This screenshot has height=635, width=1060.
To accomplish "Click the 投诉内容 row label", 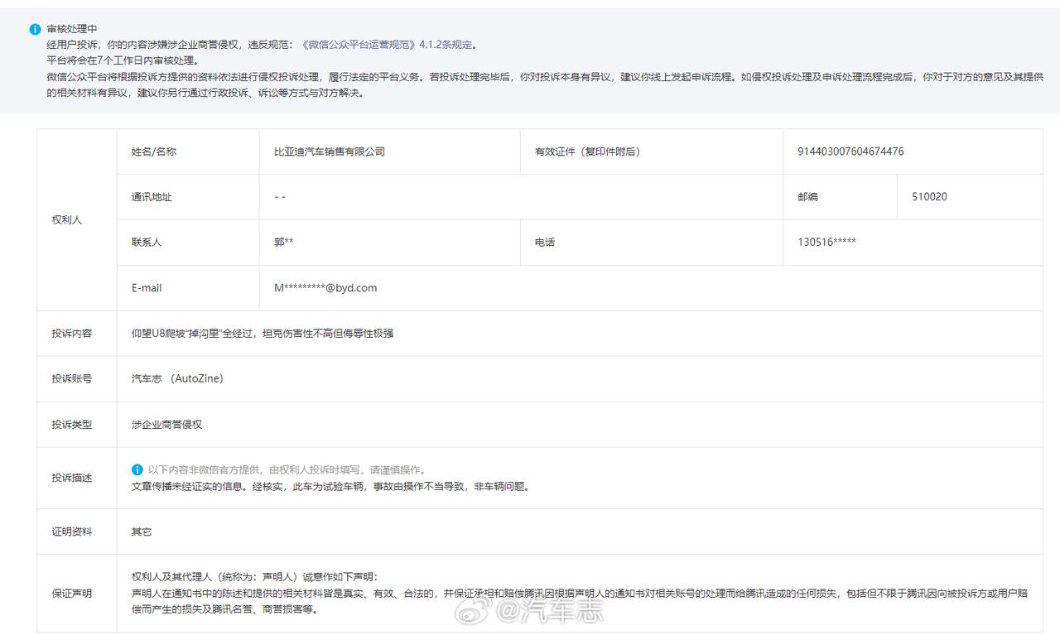I will click(x=72, y=334).
